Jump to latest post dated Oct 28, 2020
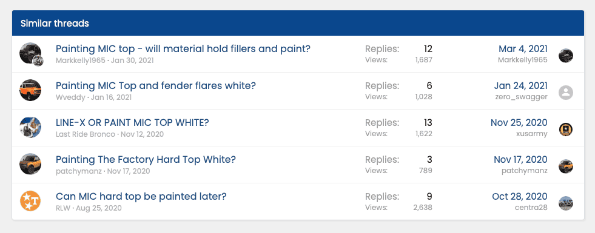Screen dimensions: 595x233 [520, 197]
